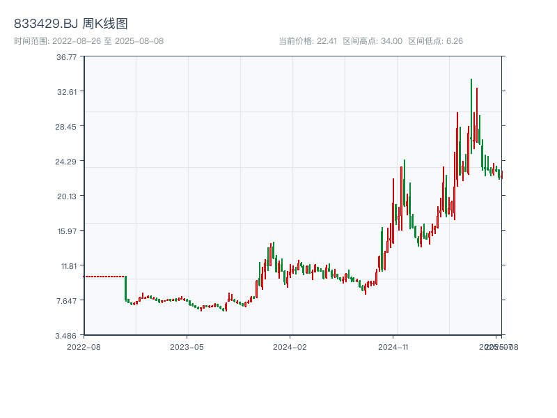Click y-axis label 32.61

tap(67, 92)
